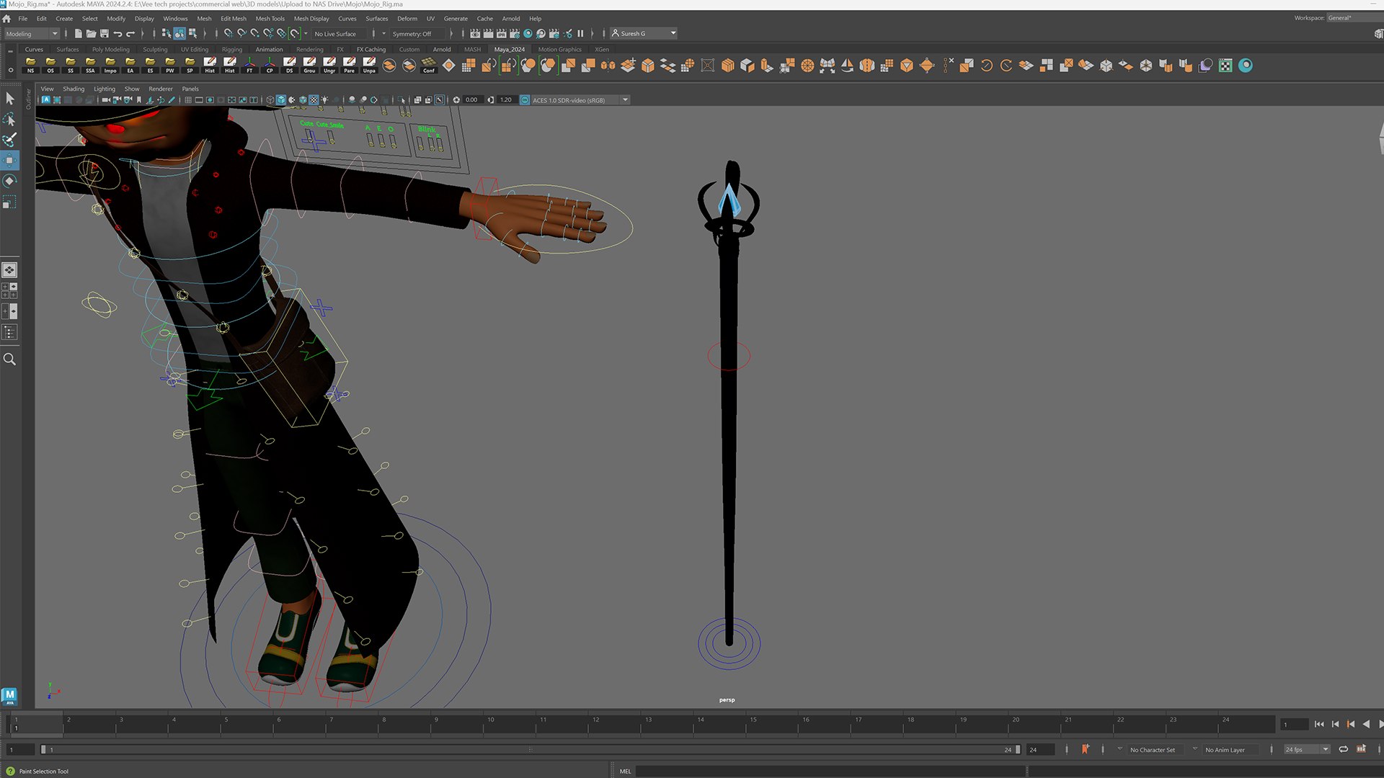Click the Maya home icon

(6, 19)
